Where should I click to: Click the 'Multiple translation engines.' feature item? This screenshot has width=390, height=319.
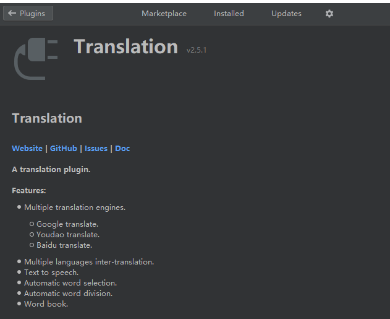click(75, 208)
